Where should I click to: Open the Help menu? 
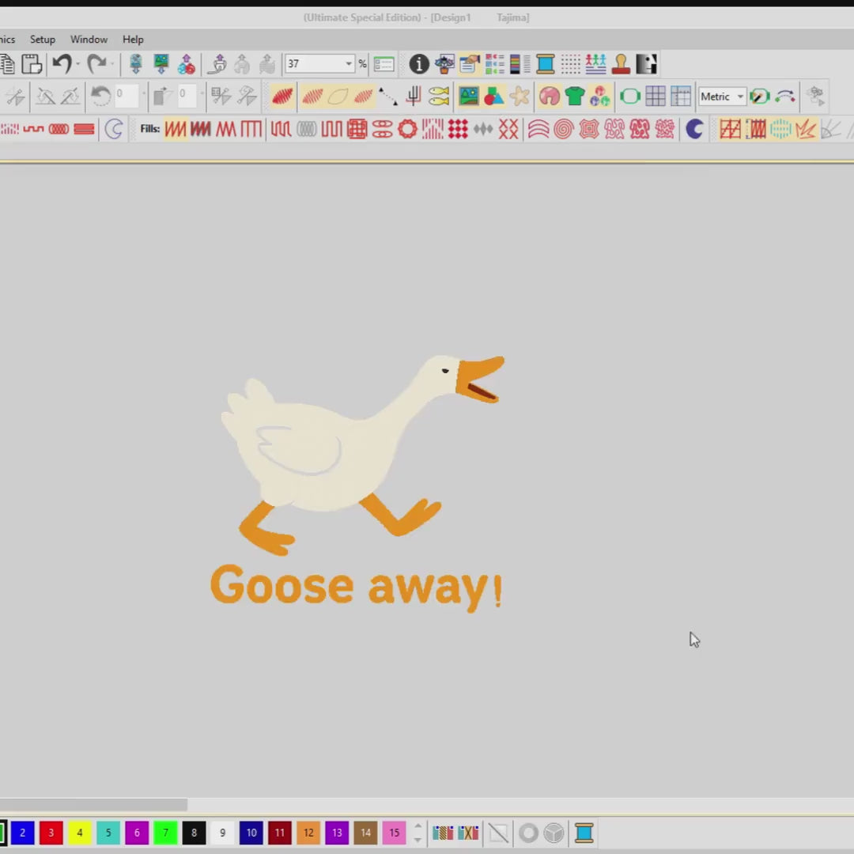[x=133, y=40]
